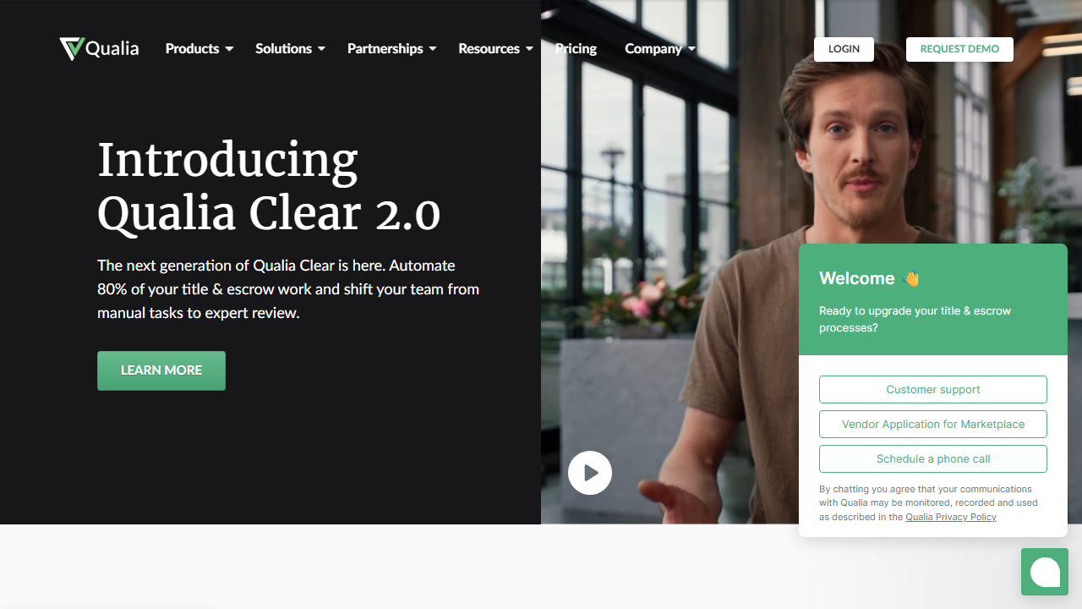Open the Partnerships menu
The image size is (1082, 609).
[x=385, y=48]
